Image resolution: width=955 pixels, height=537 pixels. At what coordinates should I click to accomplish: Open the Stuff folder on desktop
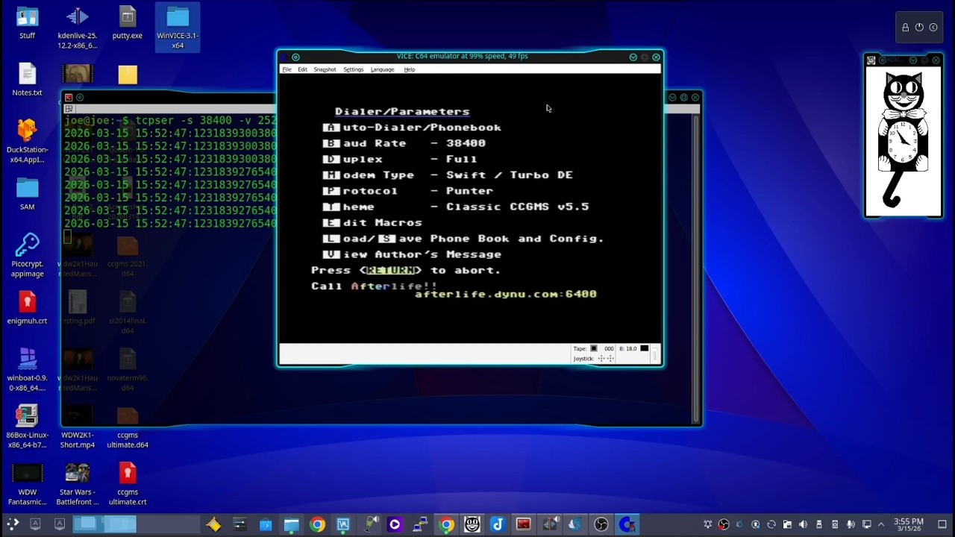(x=27, y=24)
